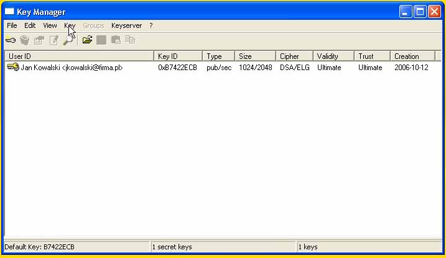Sort list by Trust column header
The image size is (446, 258).
coord(372,56)
